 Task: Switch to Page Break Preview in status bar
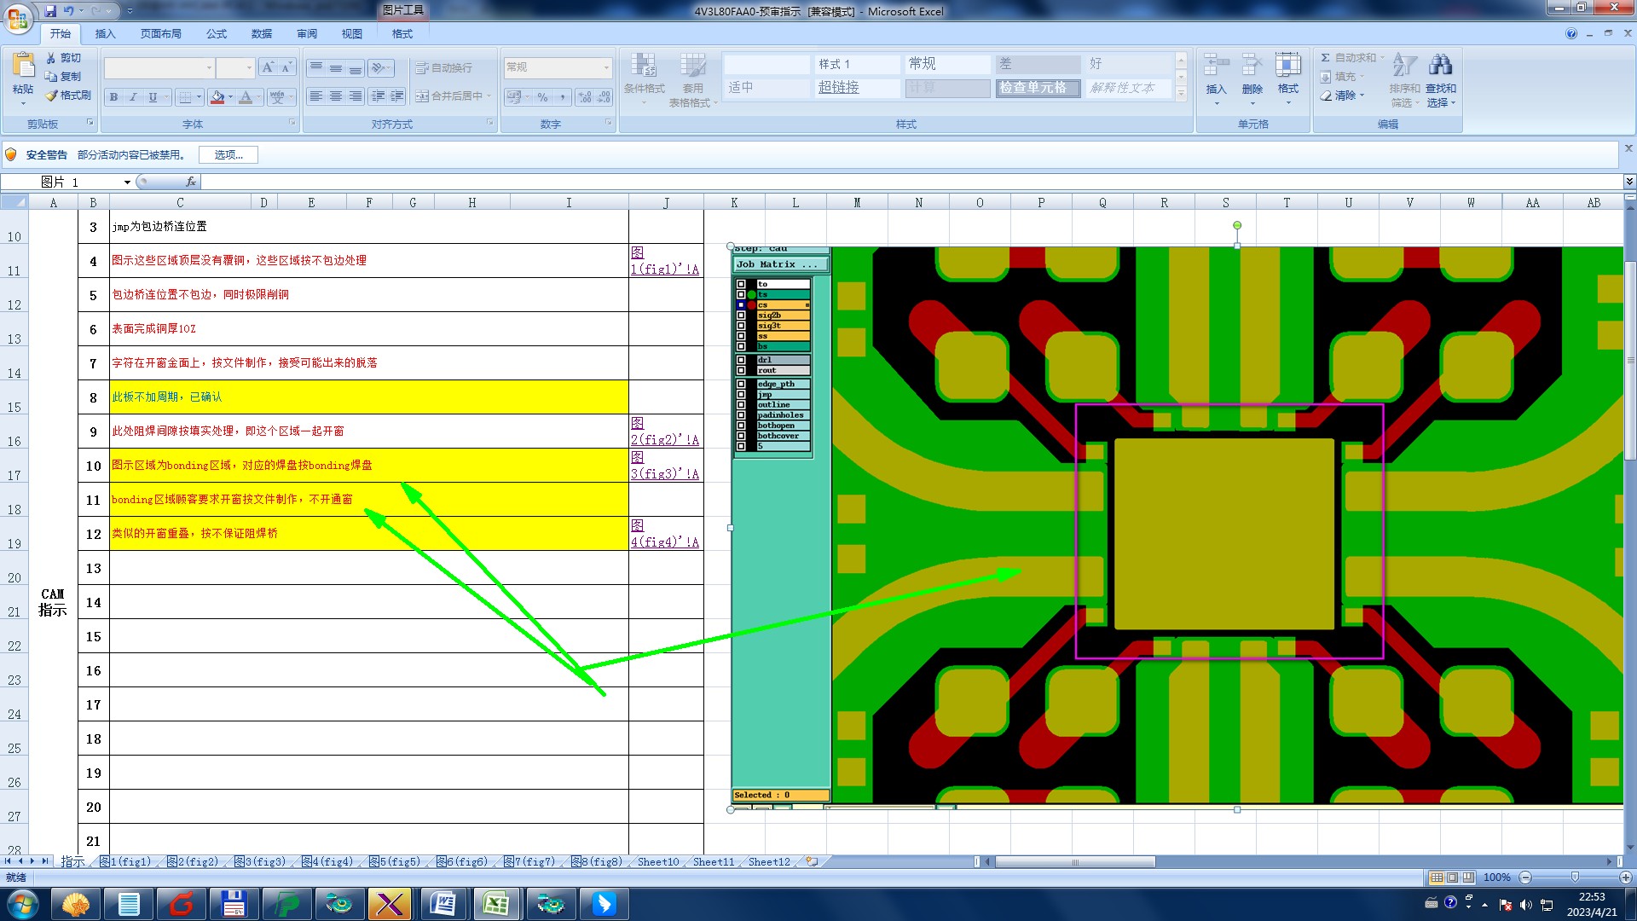pyautogui.click(x=1468, y=878)
